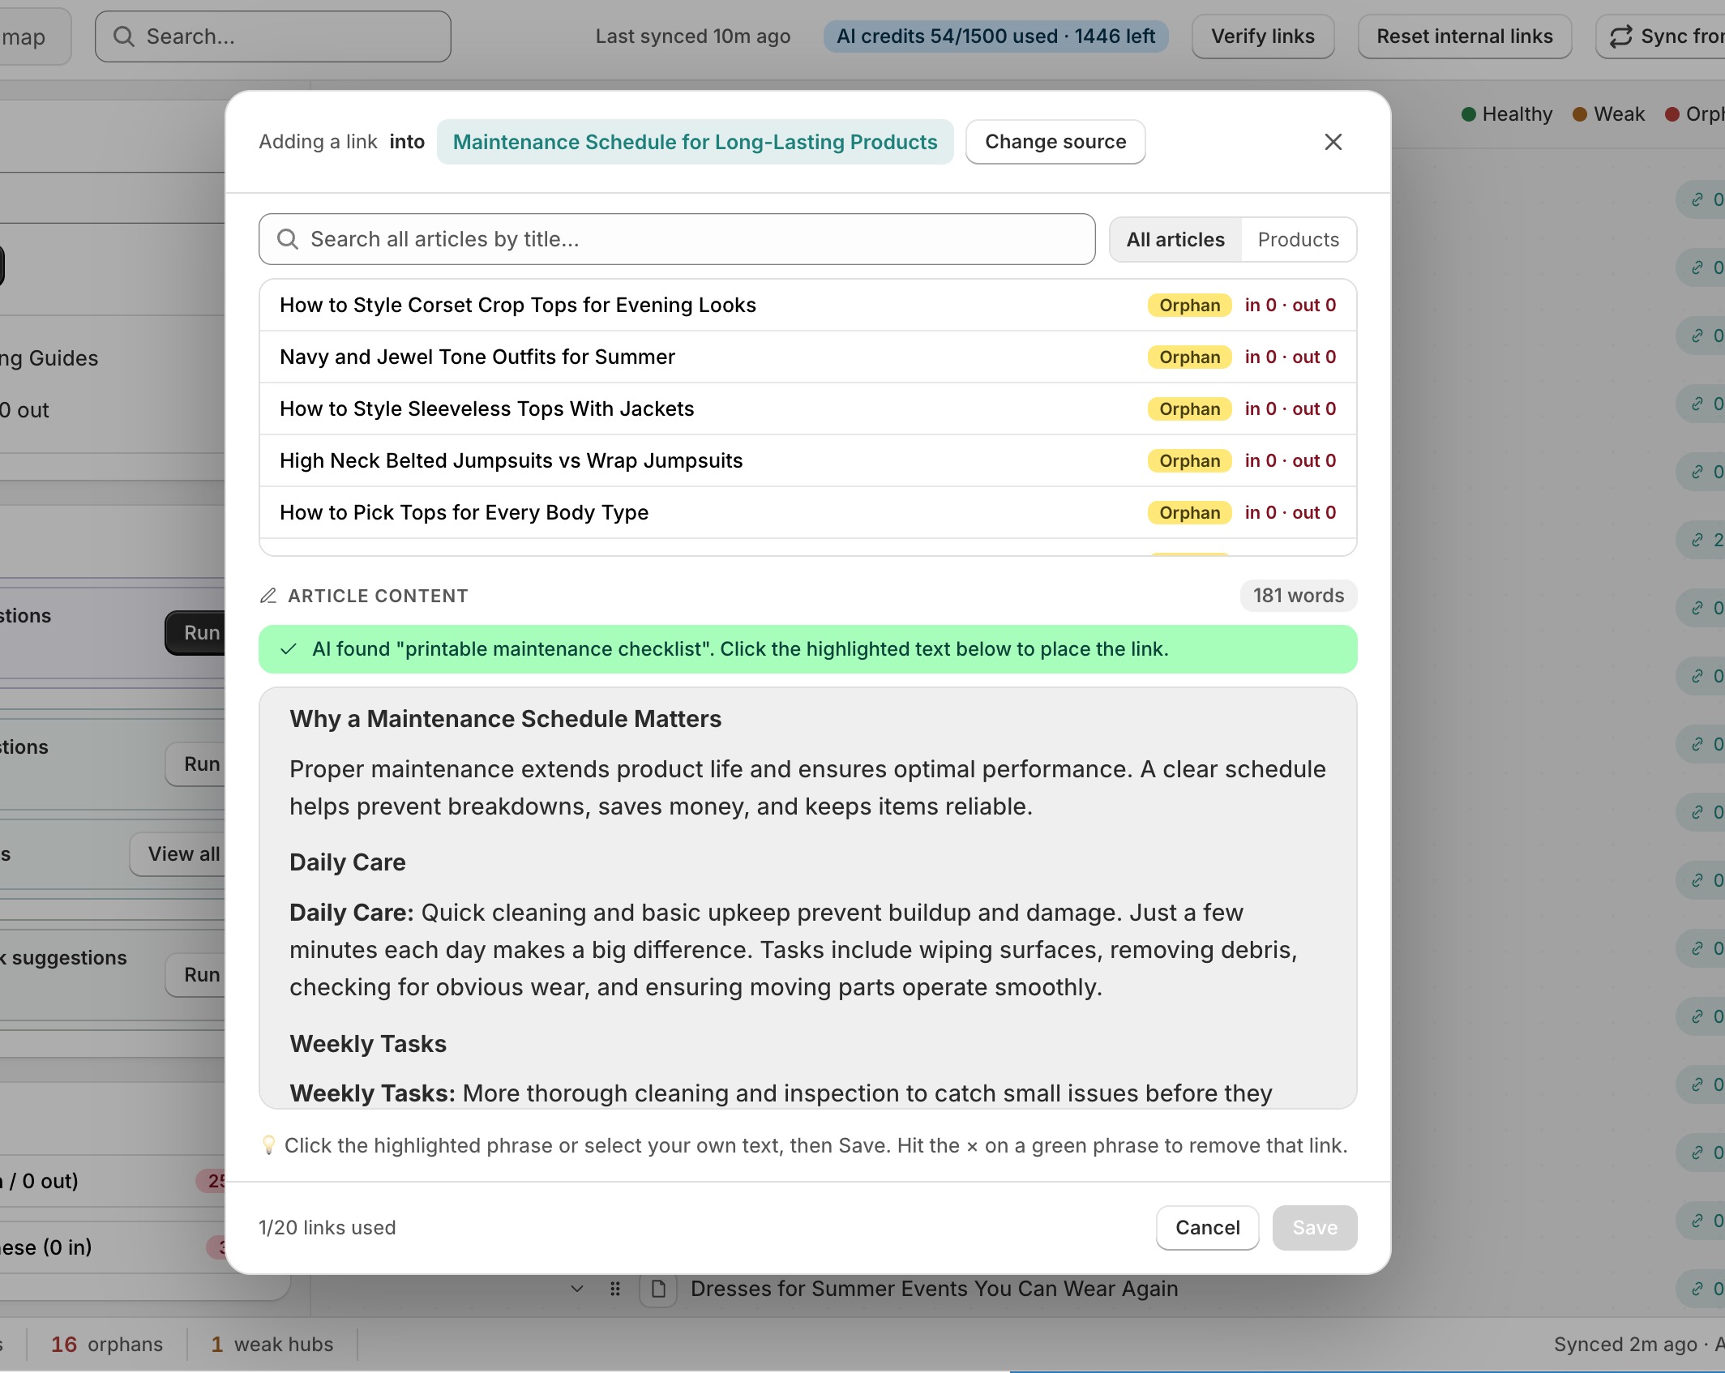Close the add link dialog

tap(1333, 142)
